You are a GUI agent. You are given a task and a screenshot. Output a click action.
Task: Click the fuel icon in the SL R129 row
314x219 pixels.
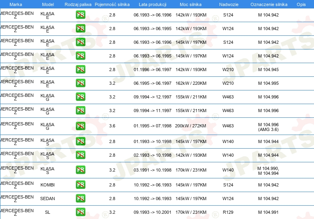pos(80,212)
